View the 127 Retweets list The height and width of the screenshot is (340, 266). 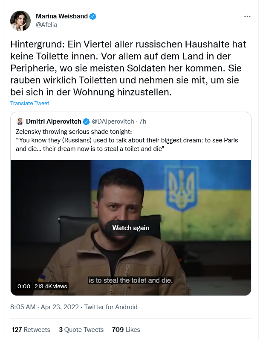[31, 330]
